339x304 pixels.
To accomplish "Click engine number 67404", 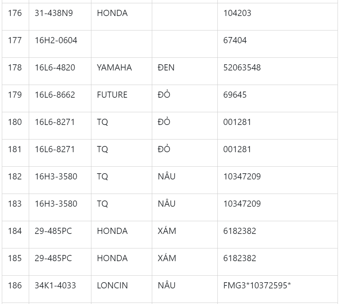I will pos(235,41).
